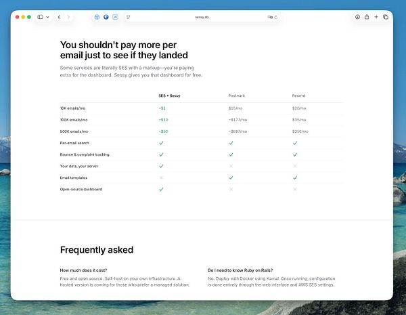
Task: Click the 'Open-source dashboard' row label
Action: point(81,189)
